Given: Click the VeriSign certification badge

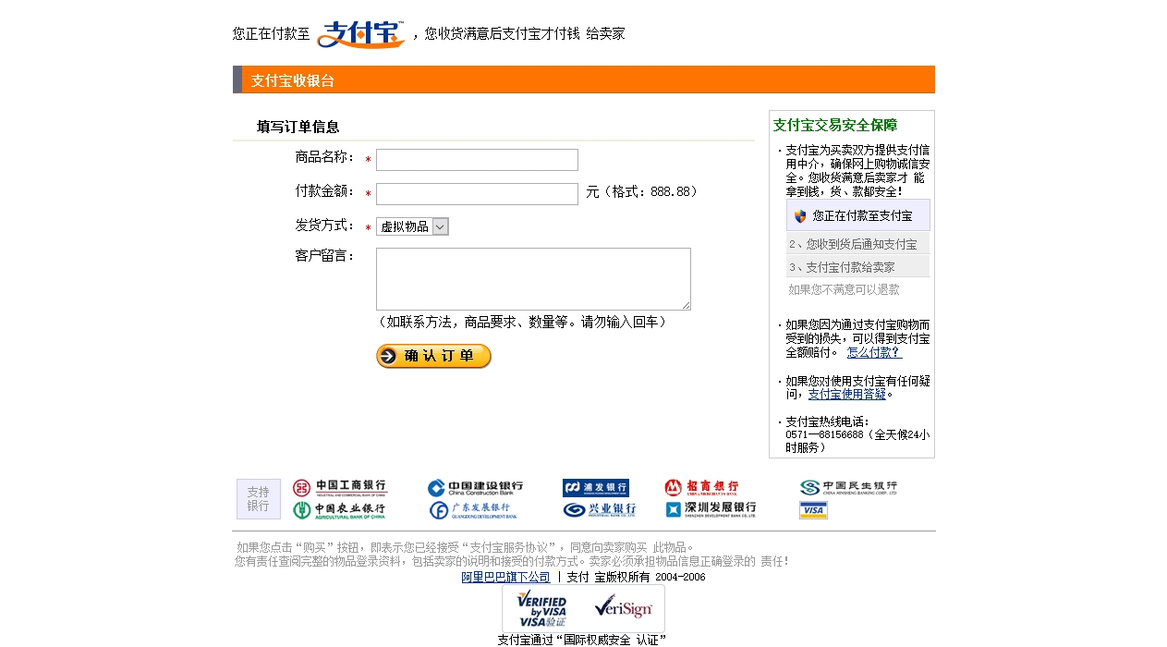Looking at the screenshot, I should coord(623,607).
